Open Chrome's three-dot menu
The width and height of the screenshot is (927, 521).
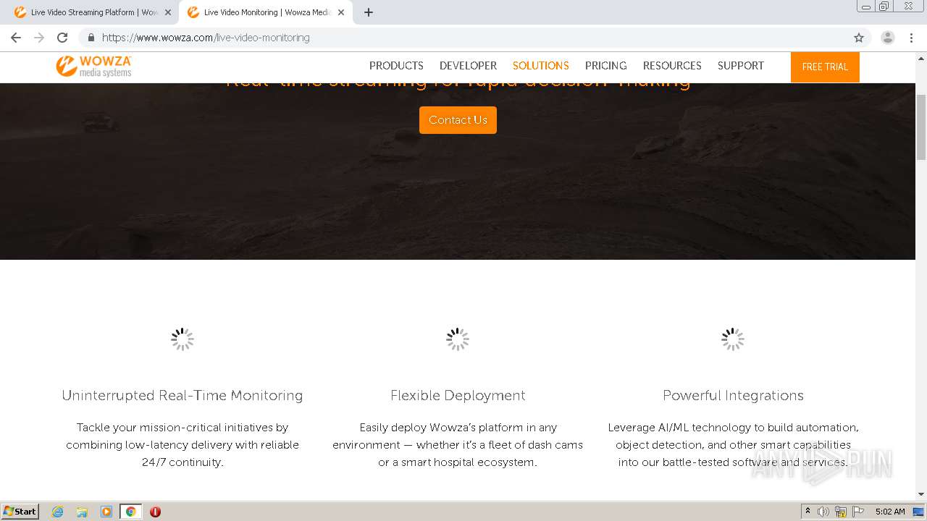910,38
